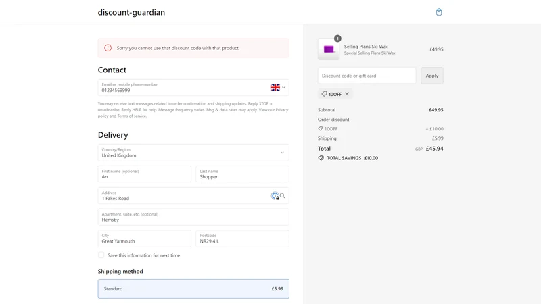The height and width of the screenshot is (304, 541).
Task: Select the Standard shipping method option
Action: tap(193, 289)
